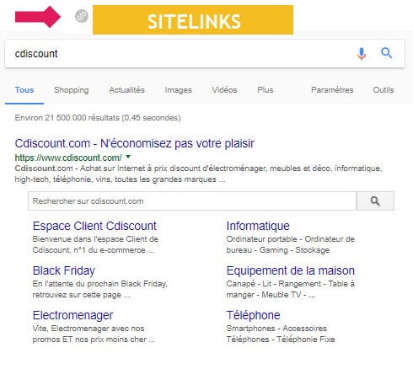The image size is (413, 369).
Task: Switch to the Shopping tab
Action: pyautogui.click(x=72, y=90)
